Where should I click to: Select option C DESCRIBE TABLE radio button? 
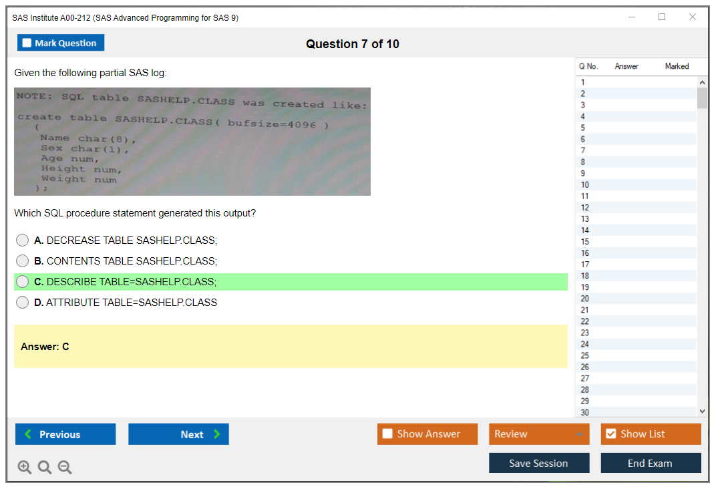tap(23, 282)
